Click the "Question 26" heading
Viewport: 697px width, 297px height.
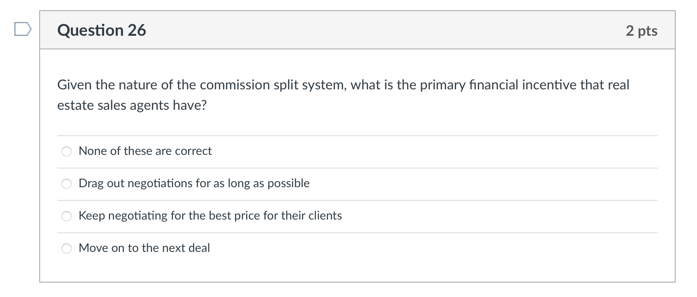[102, 30]
